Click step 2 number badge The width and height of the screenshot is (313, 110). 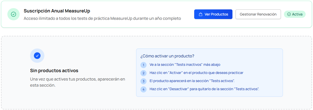[x=144, y=73]
